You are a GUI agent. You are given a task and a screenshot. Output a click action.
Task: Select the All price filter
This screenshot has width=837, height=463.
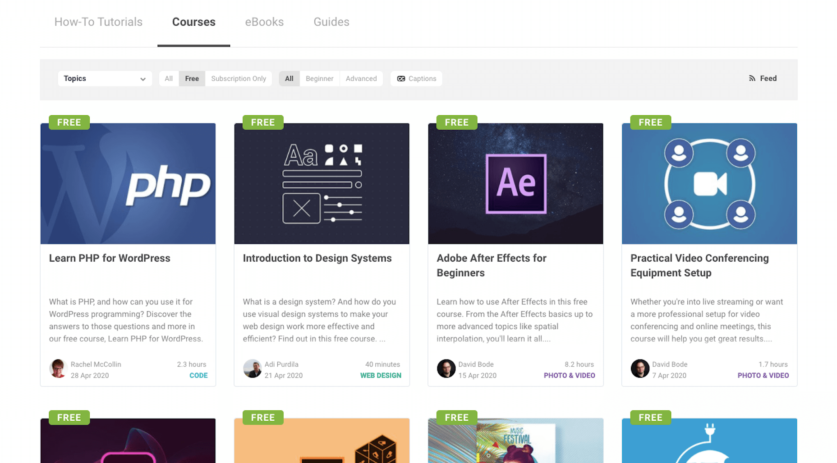tap(169, 78)
